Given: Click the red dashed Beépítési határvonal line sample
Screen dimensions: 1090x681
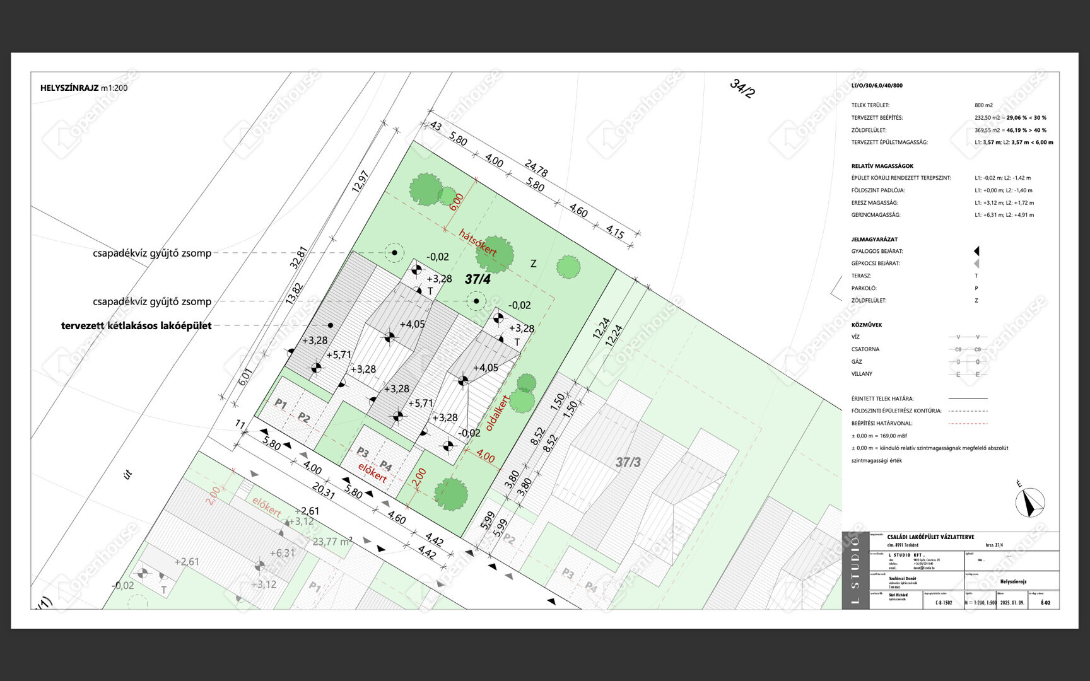Looking at the screenshot, I should pos(968,424).
